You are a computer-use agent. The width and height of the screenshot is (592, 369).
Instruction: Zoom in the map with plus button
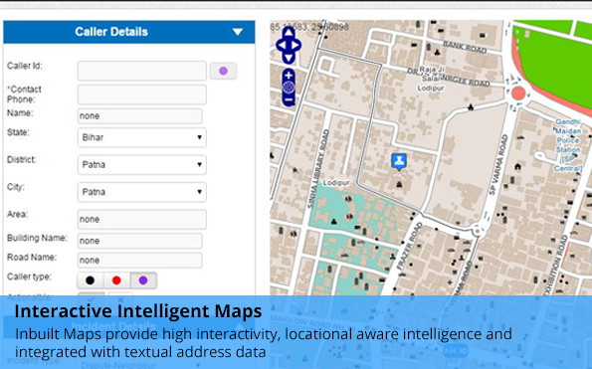(x=289, y=75)
